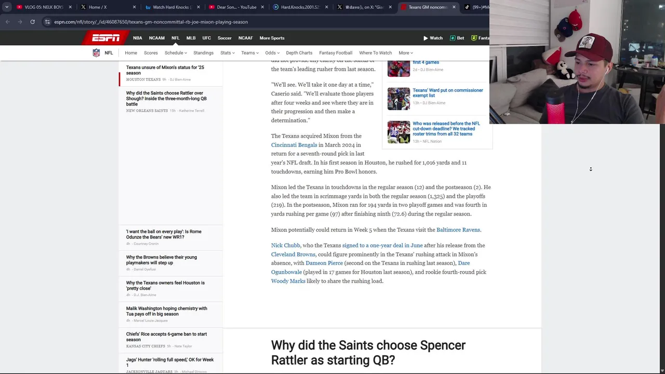The width and height of the screenshot is (665, 374).
Task: Close the VLOG 05 tab
Action: coord(71,7)
